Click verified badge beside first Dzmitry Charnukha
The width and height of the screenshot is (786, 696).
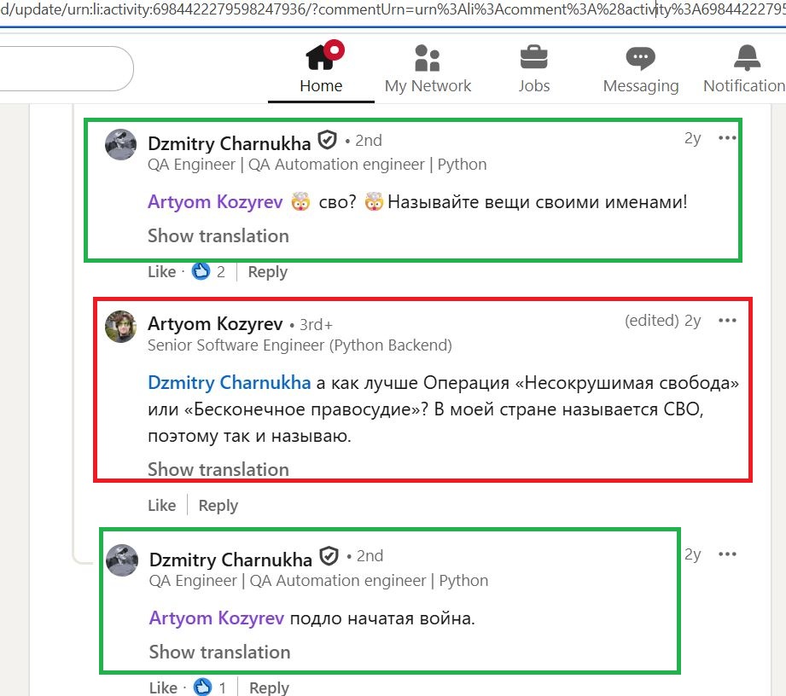pos(328,140)
